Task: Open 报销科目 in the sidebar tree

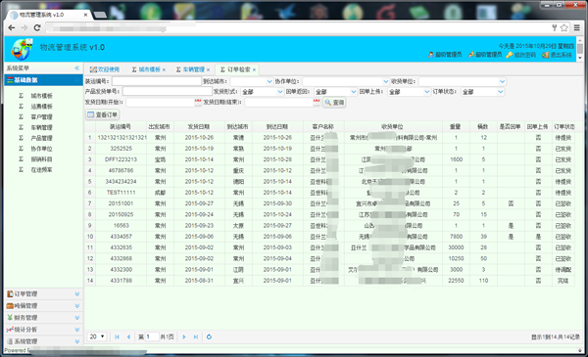Action: click(x=41, y=159)
